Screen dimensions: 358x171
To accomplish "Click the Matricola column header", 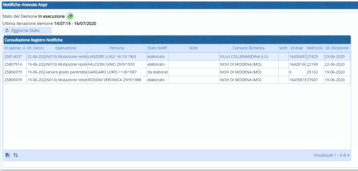I will [315, 48].
